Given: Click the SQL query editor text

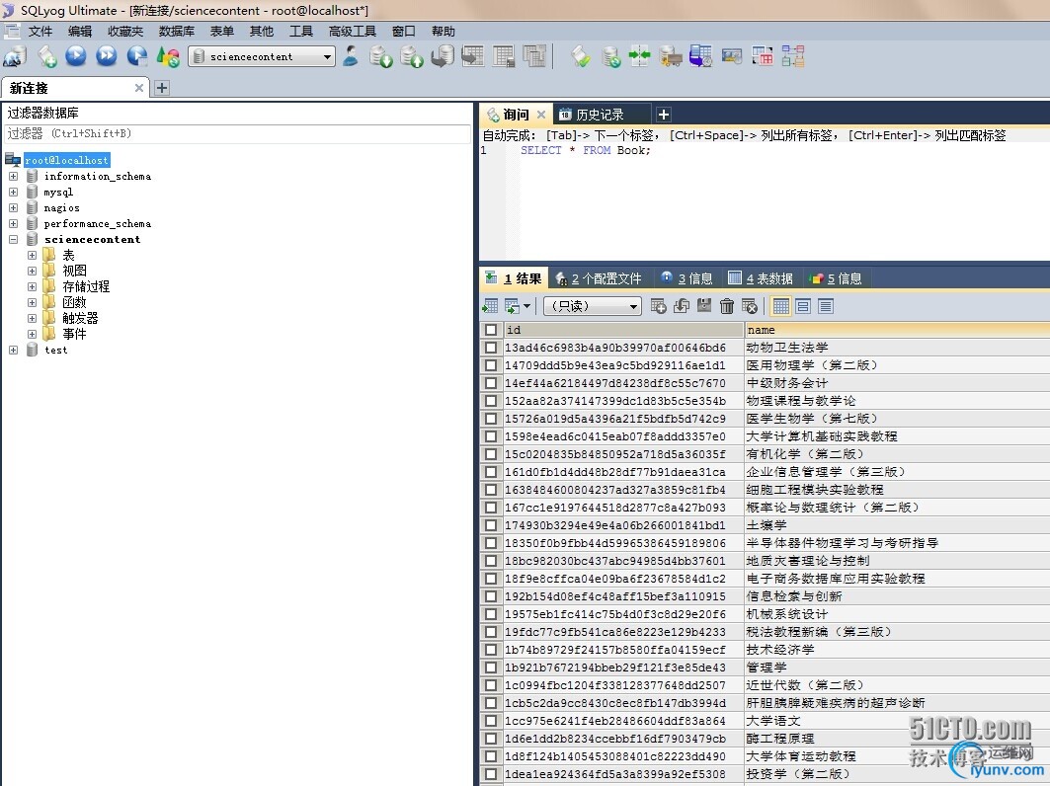Looking at the screenshot, I should [x=586, y=151].
